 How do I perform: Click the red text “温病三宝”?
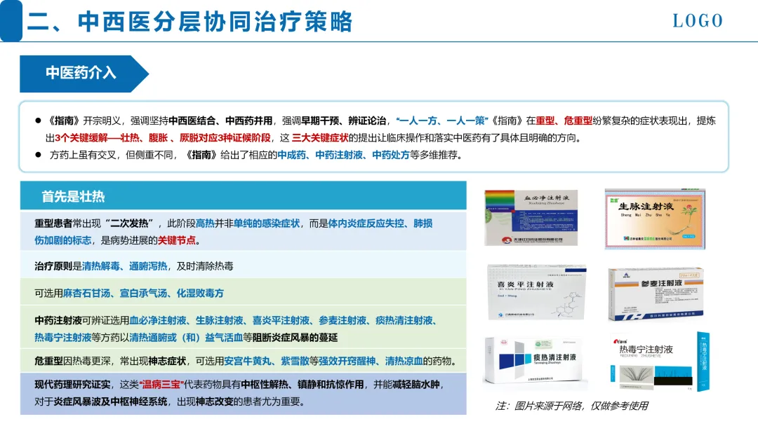click(x=161, y=385)
